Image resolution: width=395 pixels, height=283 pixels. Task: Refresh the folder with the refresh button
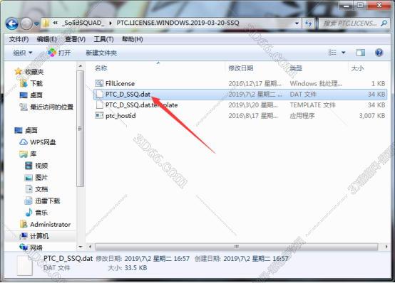coord(308,23)
